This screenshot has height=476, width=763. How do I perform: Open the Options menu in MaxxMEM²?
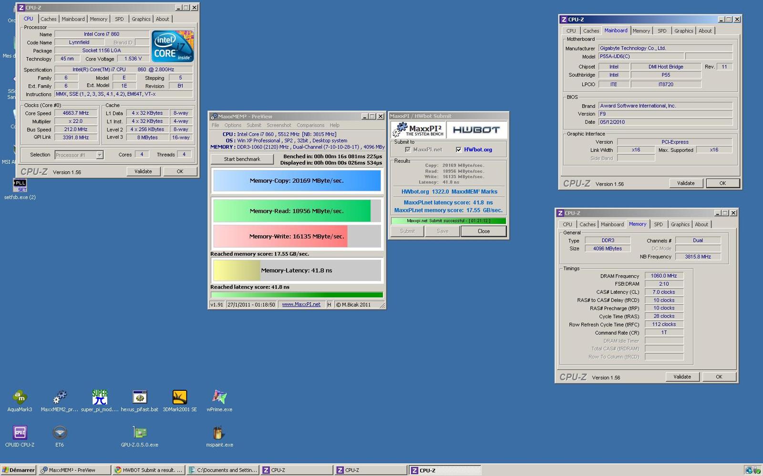tap(233, 125)
